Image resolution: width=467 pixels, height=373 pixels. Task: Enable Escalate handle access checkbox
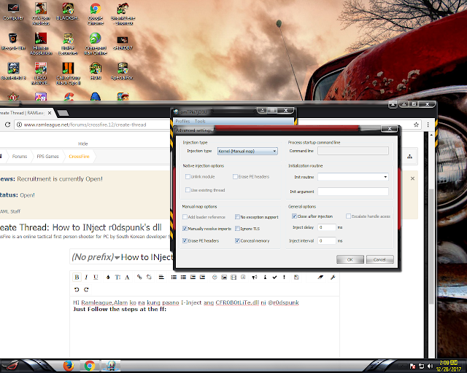pos(348,216)
